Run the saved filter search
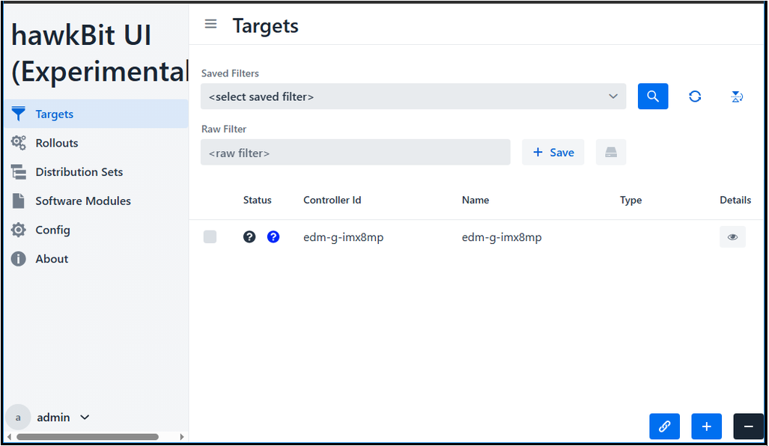The image size is (769, 446). 652,96
